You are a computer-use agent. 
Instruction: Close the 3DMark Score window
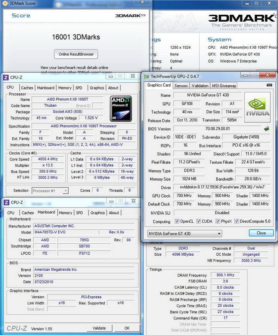(142, 2)
